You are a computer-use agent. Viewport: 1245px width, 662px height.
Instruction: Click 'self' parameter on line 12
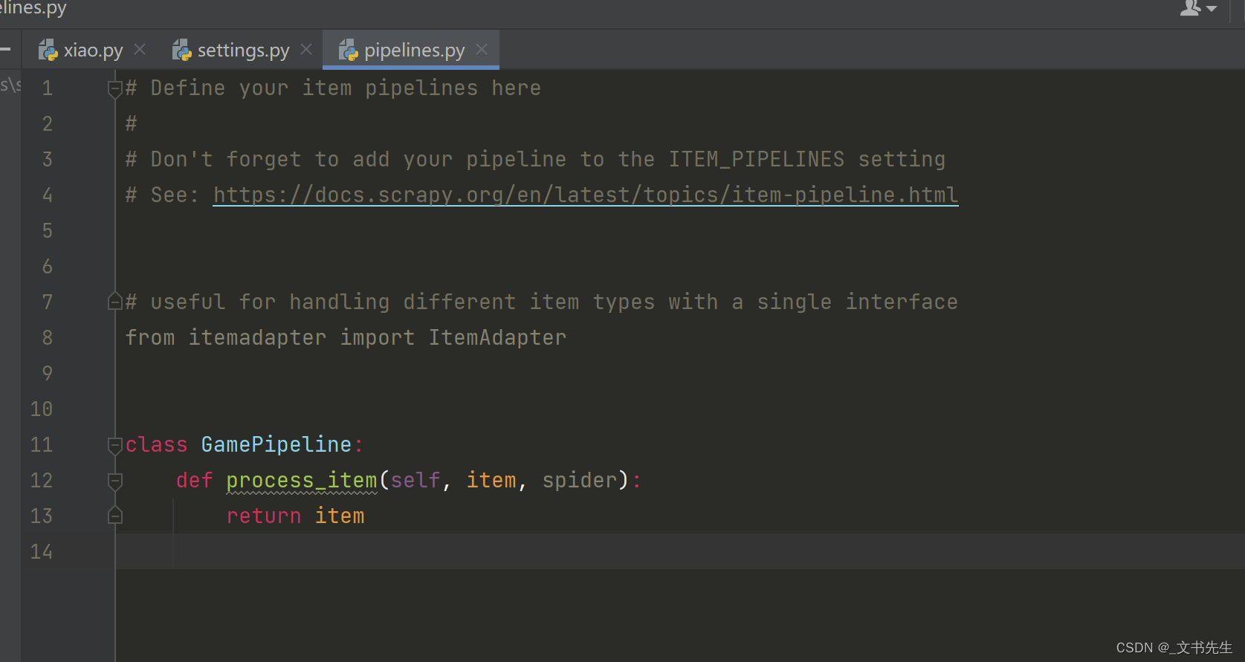click(415, 481)
